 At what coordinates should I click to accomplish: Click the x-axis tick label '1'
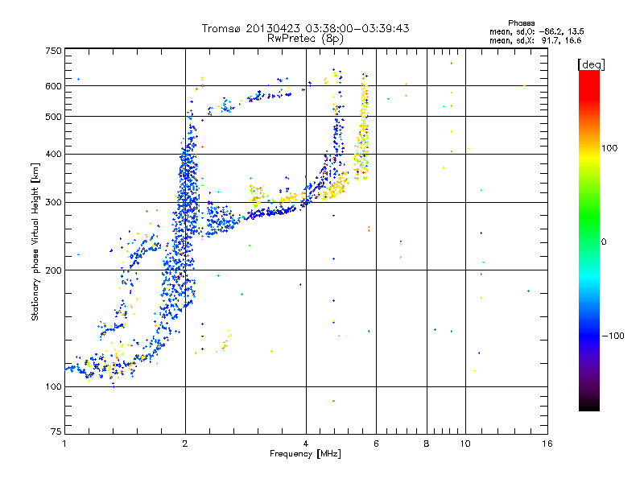[x=64, y=444]
